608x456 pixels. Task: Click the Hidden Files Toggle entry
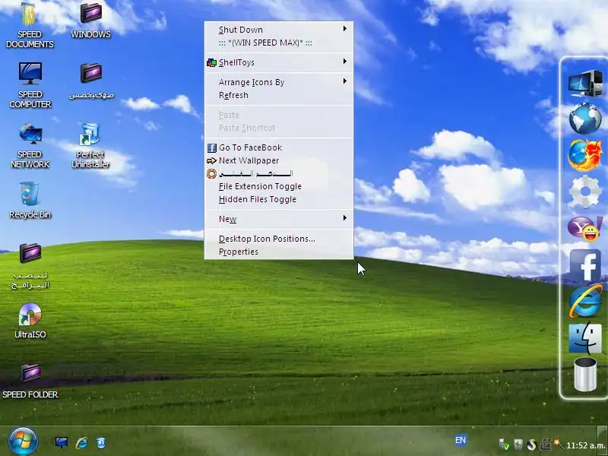[x=279, y=199]
